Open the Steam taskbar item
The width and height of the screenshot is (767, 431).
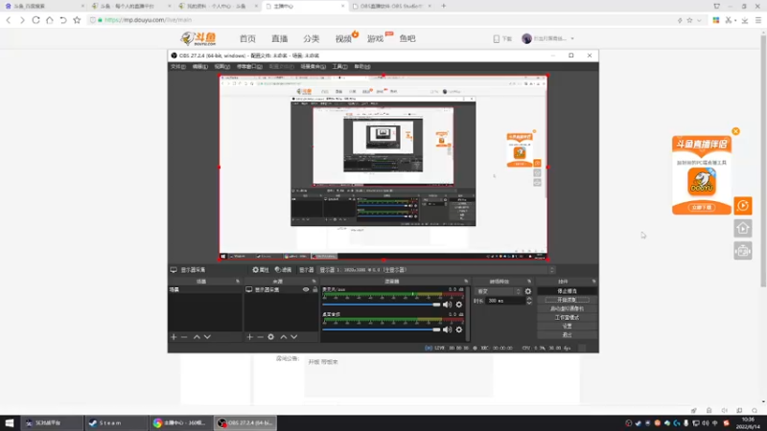pyautogui.click(x=116, y=422)
